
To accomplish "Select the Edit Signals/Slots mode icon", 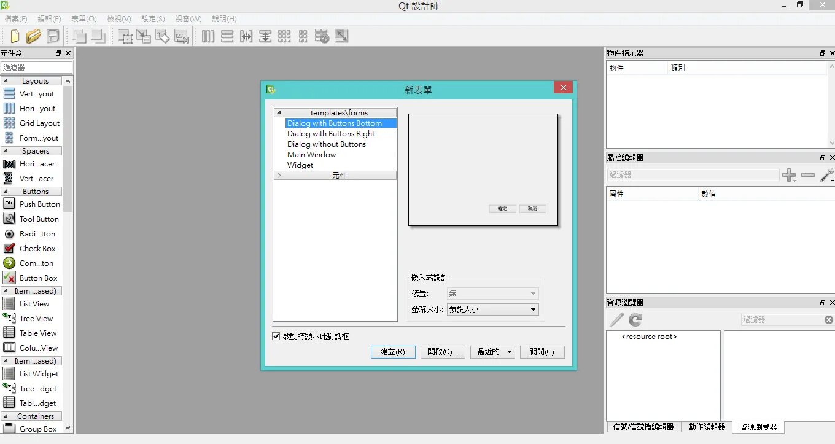I will click(144, 36).
